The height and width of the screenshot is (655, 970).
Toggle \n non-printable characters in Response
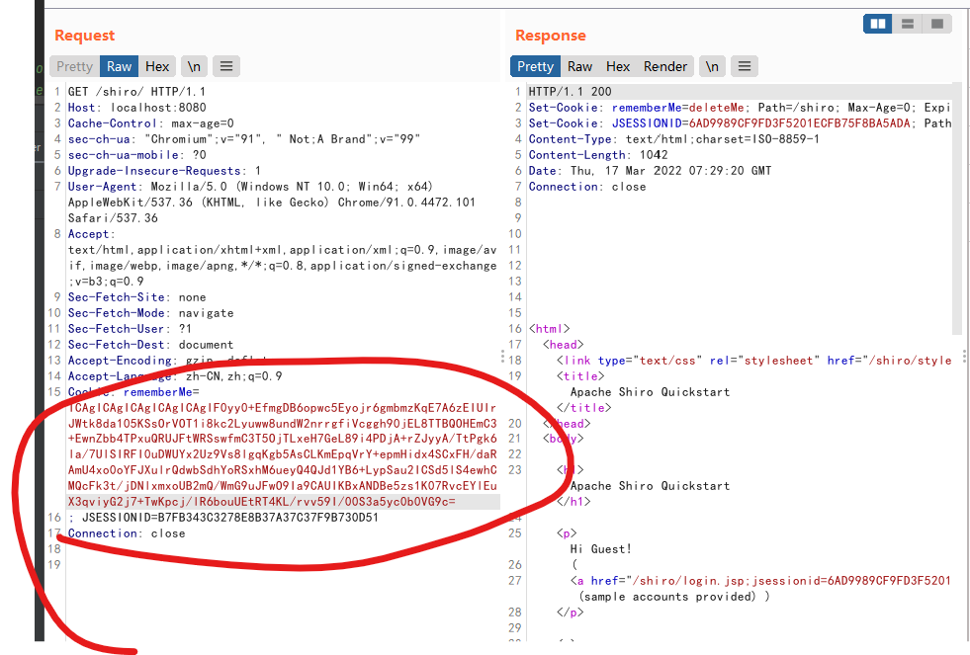point(712,66)
